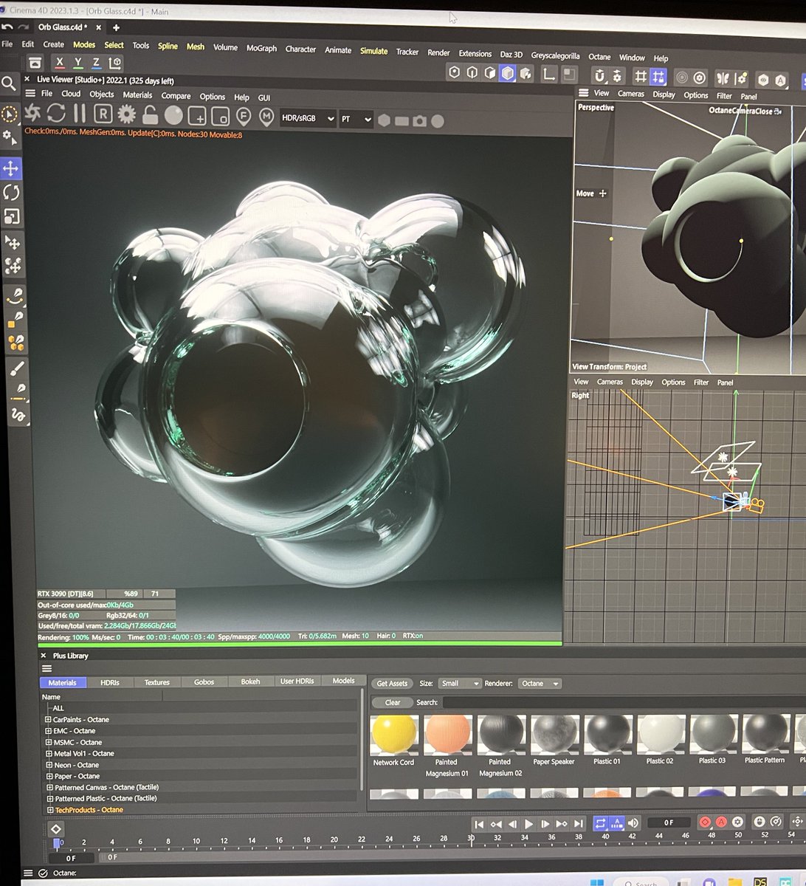Screen dimensions: 806x886
Task: Click the Plus Library search field
Action: click(624, 703)
